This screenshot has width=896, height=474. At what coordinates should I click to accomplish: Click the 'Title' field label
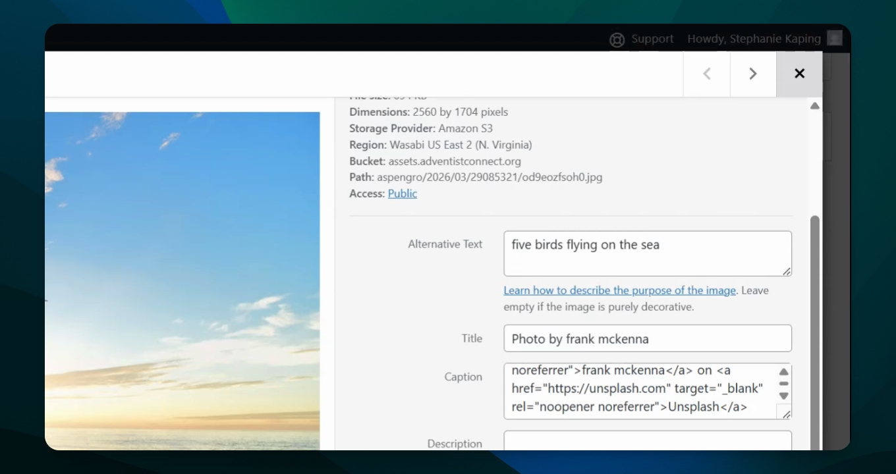pos(472,338)
